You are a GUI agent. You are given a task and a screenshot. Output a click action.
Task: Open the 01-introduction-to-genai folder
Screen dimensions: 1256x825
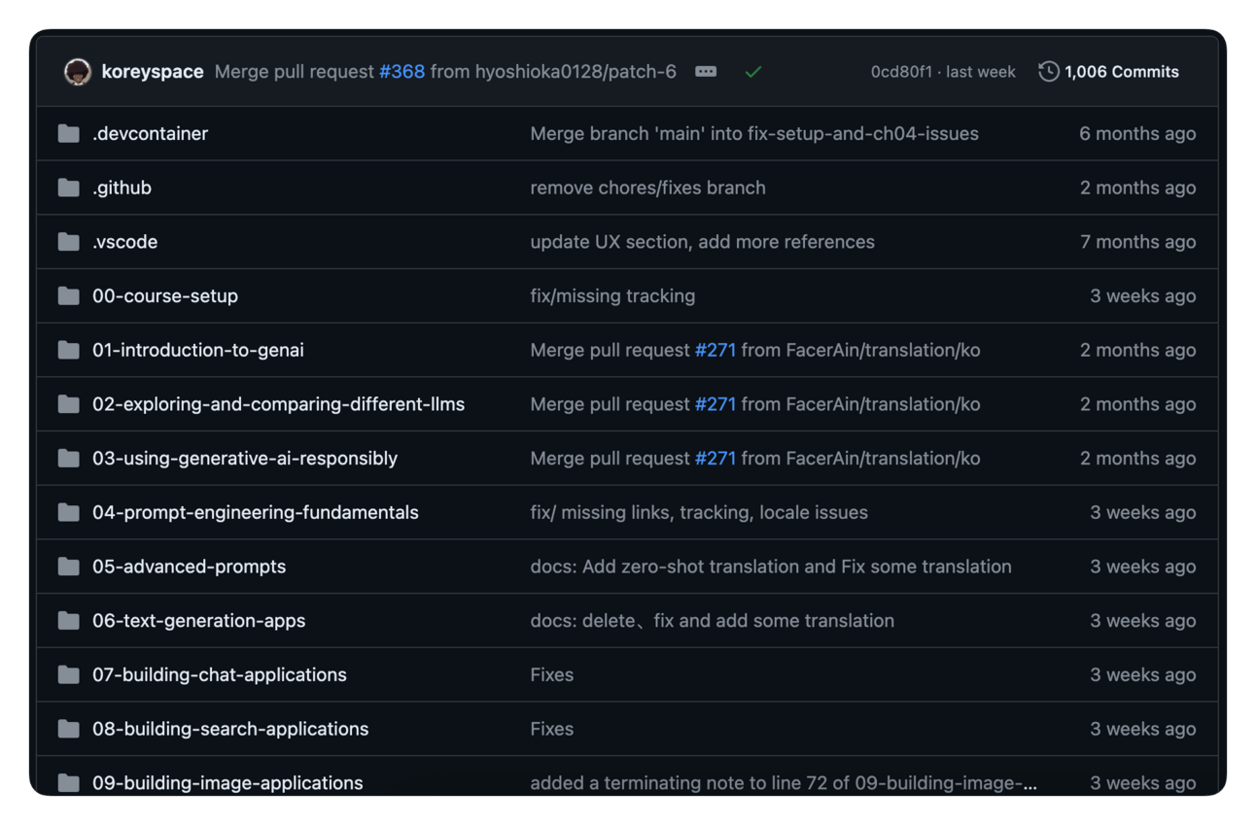coord(197,350)
